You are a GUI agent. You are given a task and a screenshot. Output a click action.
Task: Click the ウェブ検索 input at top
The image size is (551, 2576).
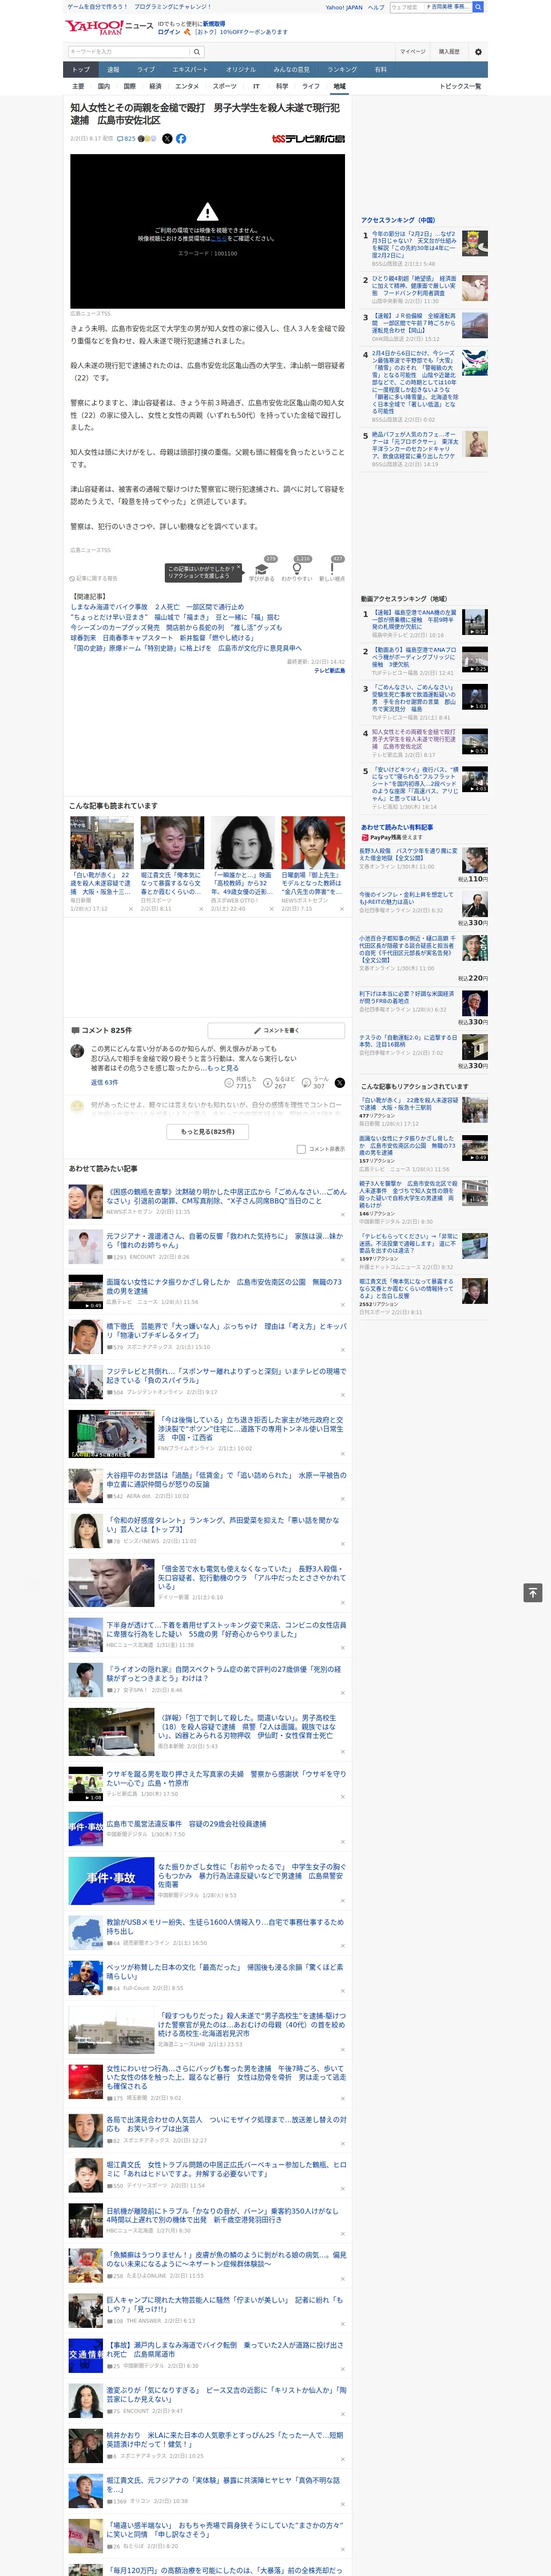pos(406,7)
